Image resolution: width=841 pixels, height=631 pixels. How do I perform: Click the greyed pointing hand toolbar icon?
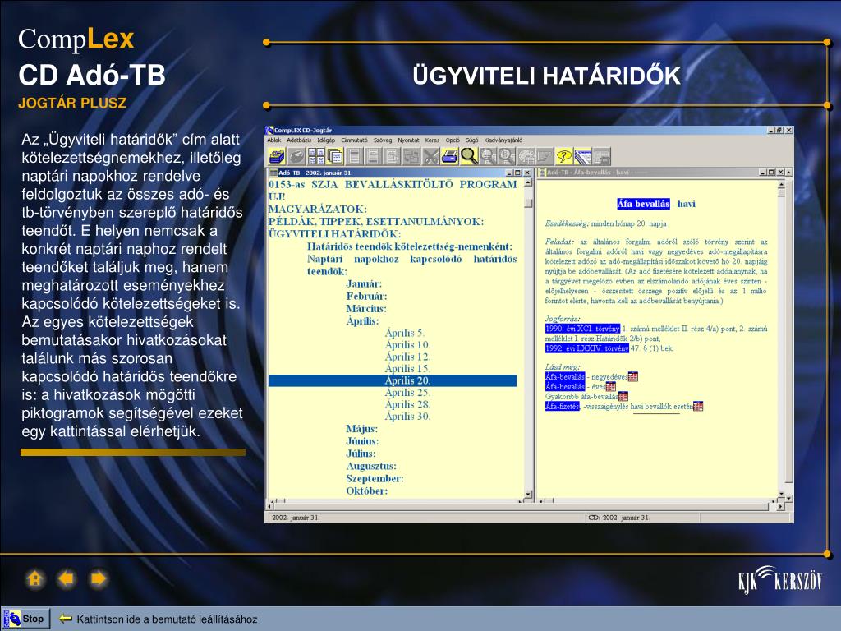click(545, 156)
